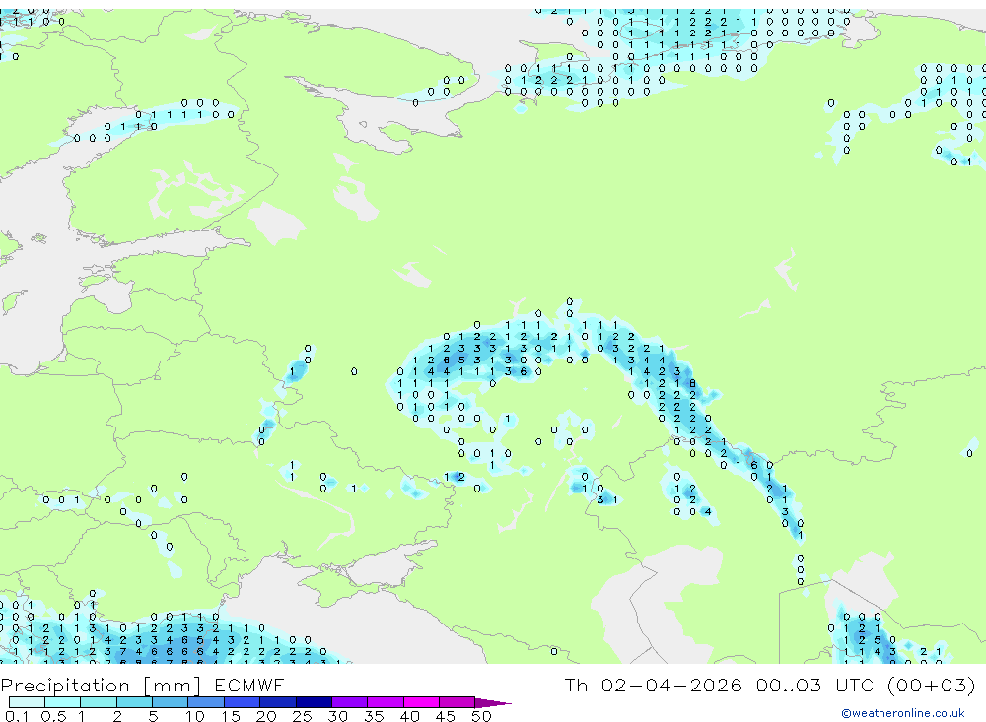Click the legend label '50'
The width and height of the screenshot is (986, 722).
481,716
